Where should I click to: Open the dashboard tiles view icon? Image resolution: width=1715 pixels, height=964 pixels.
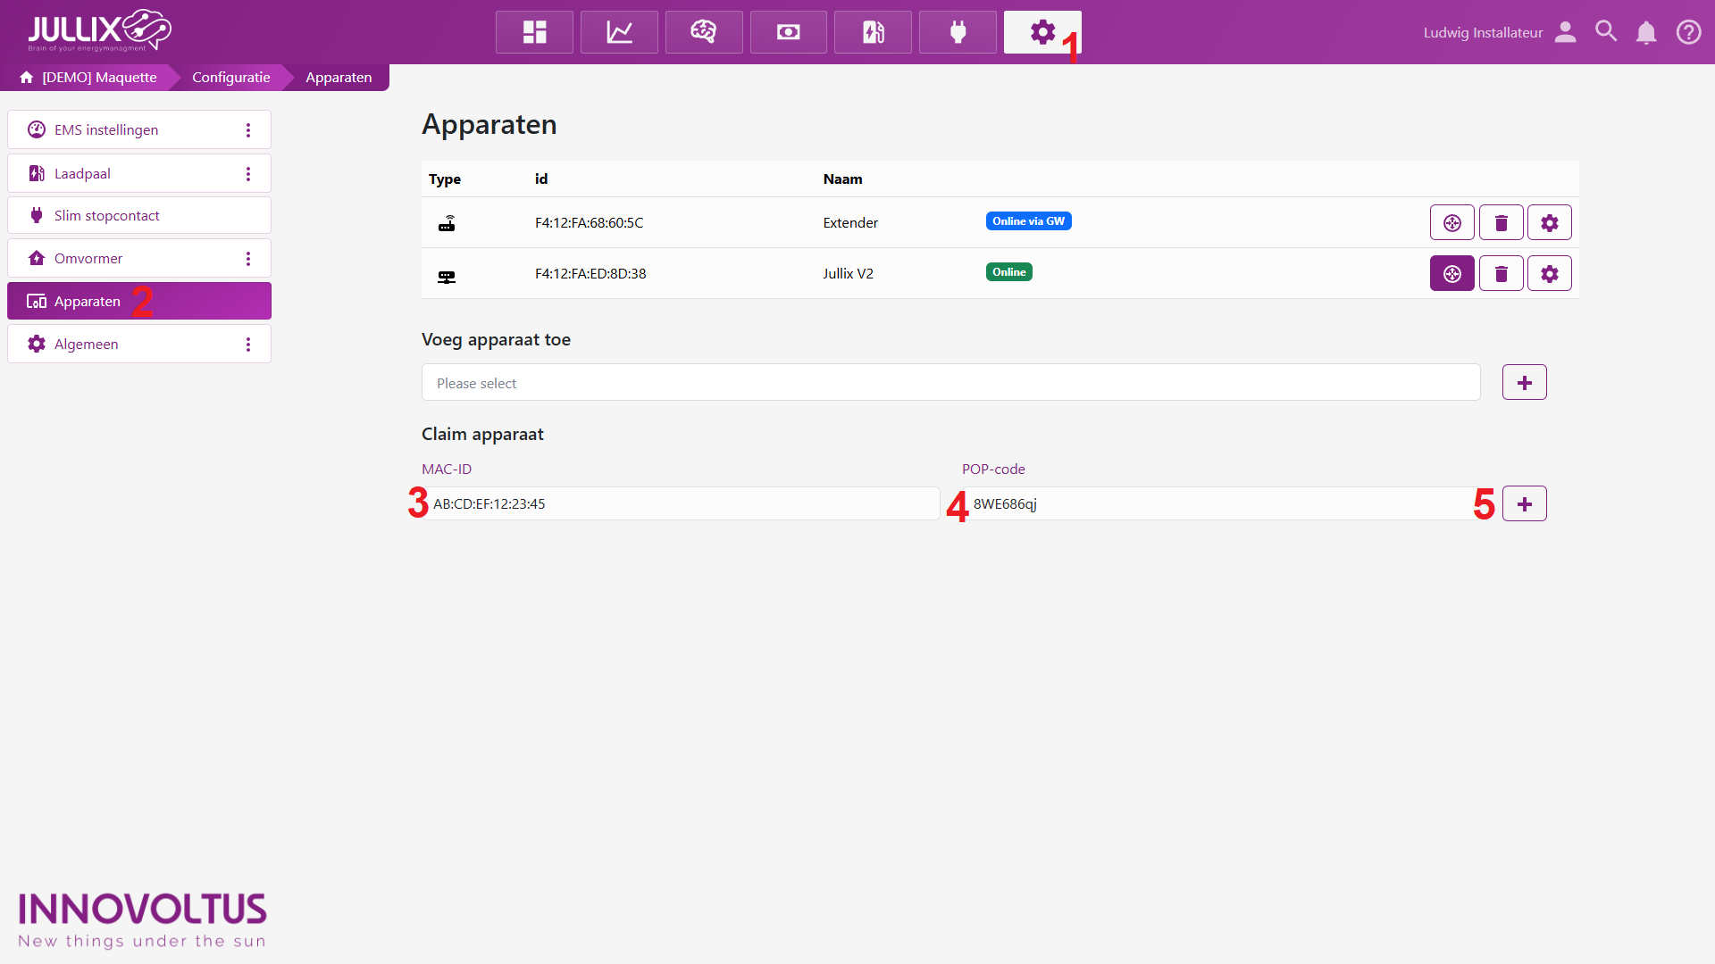point(534,32)
